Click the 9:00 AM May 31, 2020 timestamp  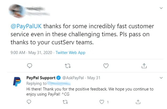point(31,53)
